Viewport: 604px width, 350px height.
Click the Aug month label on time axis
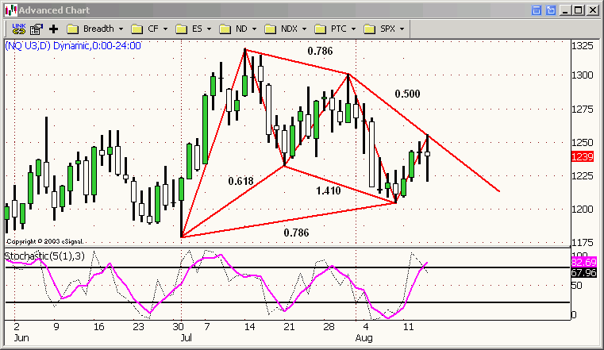[364, 338]
